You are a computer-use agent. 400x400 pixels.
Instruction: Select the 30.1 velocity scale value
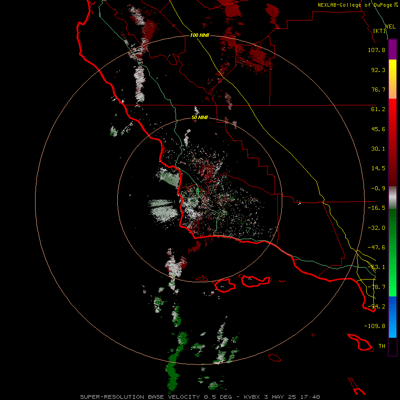(x=378, y=149)
